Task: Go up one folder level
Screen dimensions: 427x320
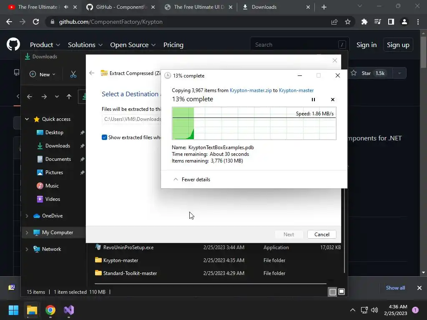Action: [x=69, y=97]
